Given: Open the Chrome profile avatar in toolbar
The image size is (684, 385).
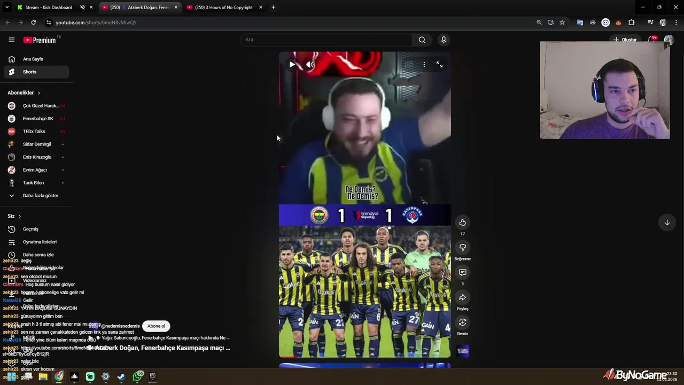Looking at the screenshot, I should (663, 22).
